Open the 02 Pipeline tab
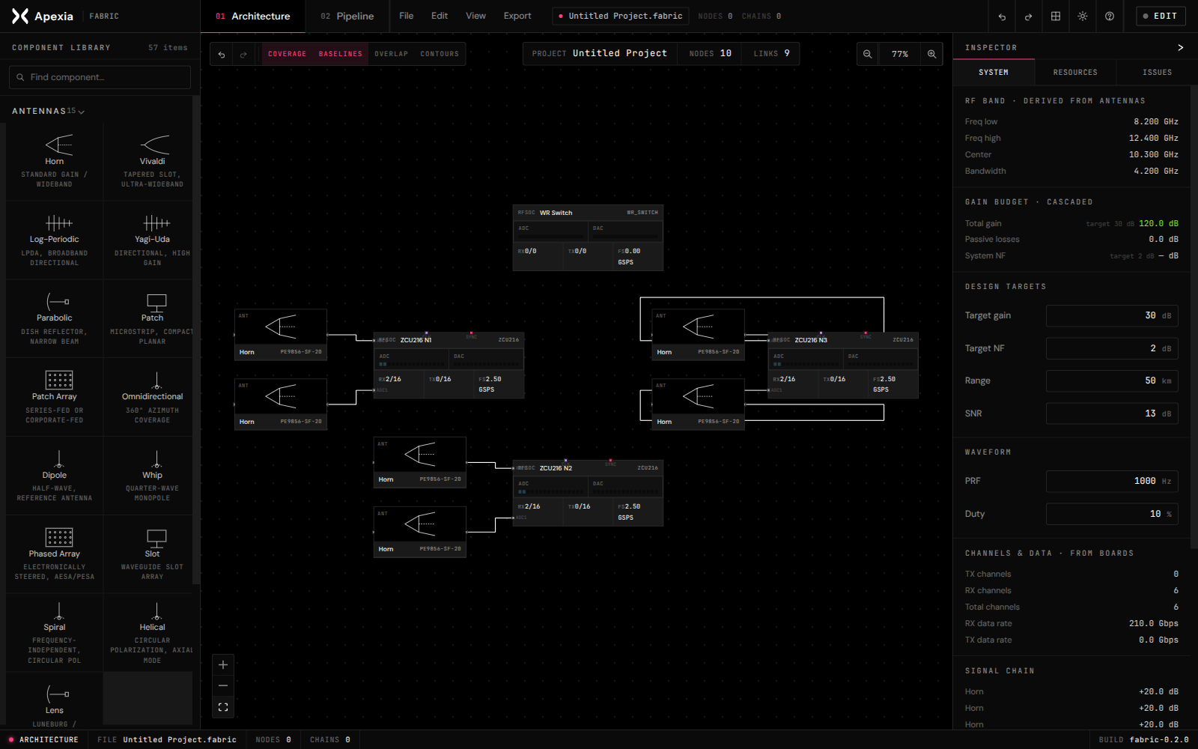This screenshot has width=1198, height=749. [347, 16]
